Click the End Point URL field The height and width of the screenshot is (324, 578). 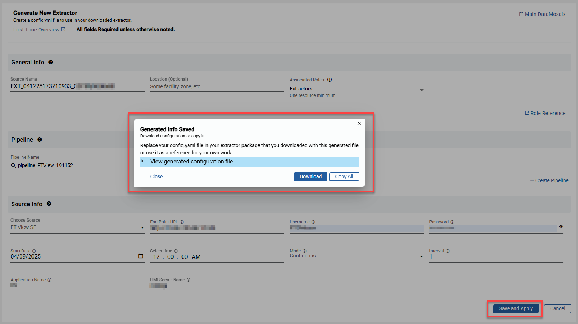(217, 228)
